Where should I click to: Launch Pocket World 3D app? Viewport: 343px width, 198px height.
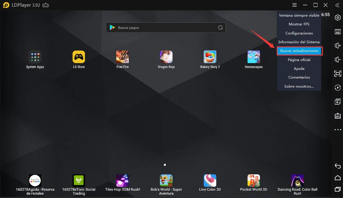[254, 180]
